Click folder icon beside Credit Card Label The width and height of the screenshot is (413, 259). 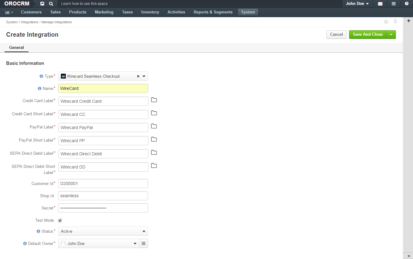[154, 100]
